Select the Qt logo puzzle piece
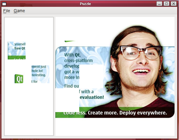Screen dimensions: 179x140 17,74
